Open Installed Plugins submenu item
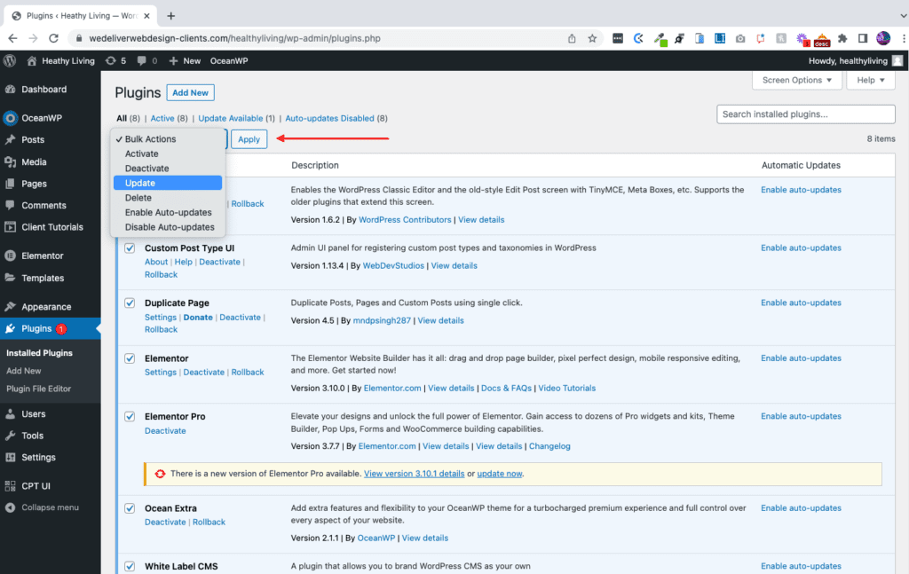Screen dimensions: 909x574 39,353
